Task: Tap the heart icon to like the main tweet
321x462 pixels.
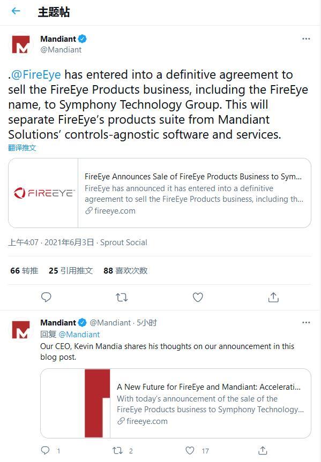Action: point(198,297)
